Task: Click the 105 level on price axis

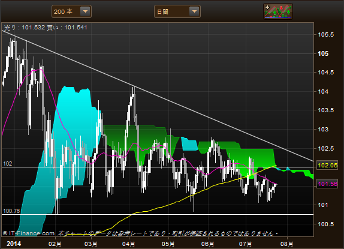Action: (x=323, y=53)
